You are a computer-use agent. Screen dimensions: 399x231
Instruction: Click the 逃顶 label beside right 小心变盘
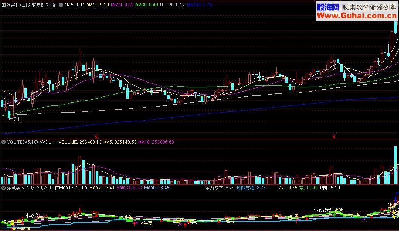coord(339,210)
